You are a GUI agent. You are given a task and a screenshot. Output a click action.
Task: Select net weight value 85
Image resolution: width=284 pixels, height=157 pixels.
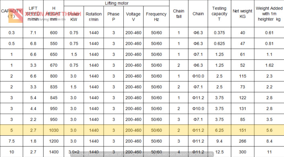point(243,120)
